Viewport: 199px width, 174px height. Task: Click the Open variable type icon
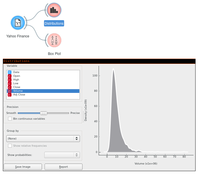(10, 76)
